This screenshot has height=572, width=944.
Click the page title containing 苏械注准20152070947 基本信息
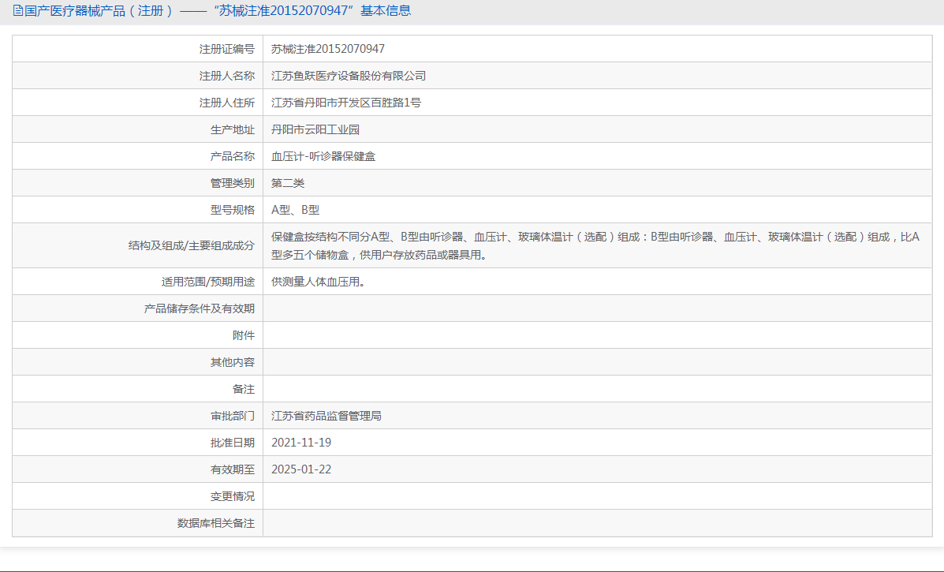218,11
